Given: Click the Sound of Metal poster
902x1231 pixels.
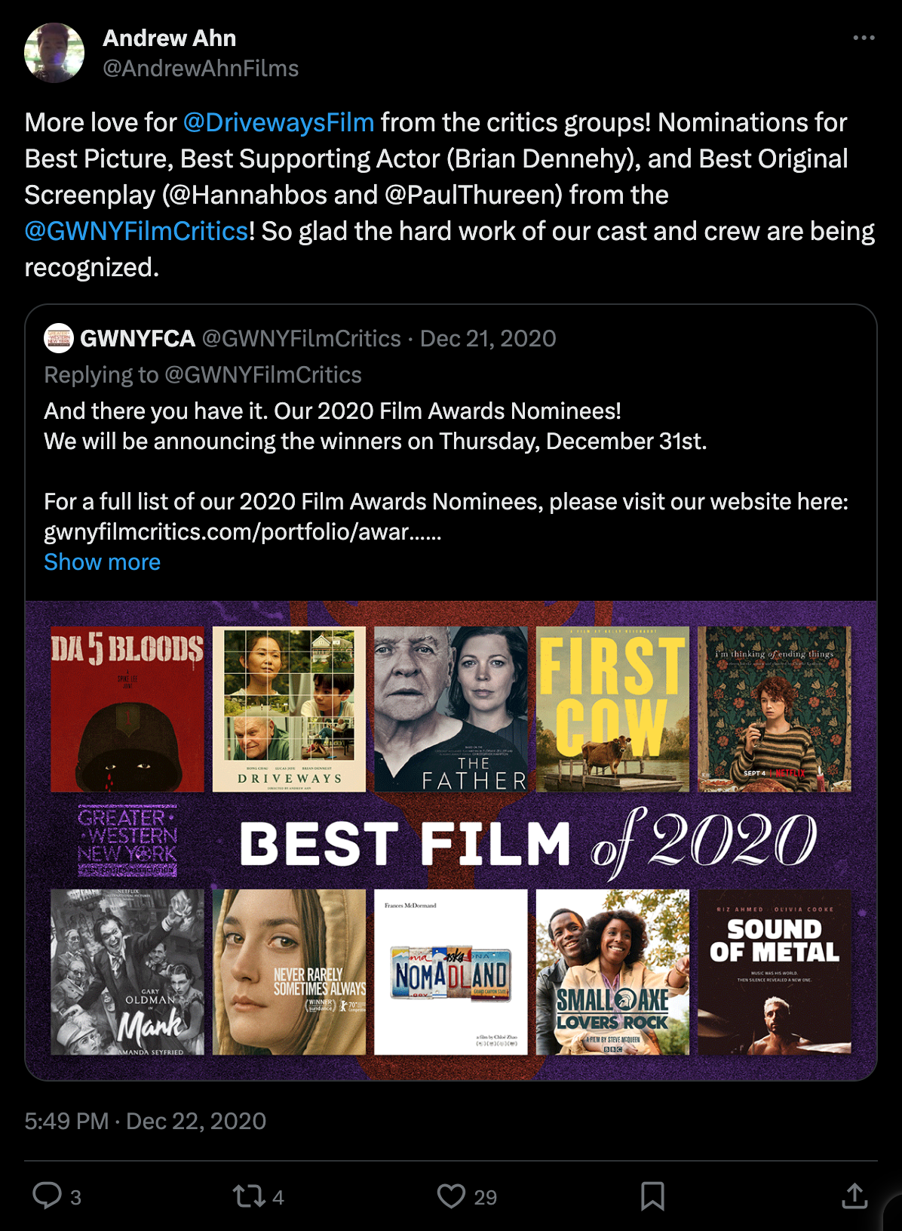Looking at the screenshot, I should (775, 972).
